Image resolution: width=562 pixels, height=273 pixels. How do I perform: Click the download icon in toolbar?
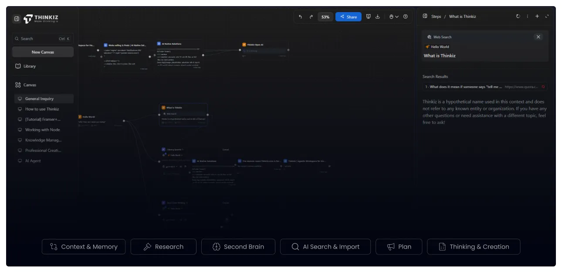point(378,17)
